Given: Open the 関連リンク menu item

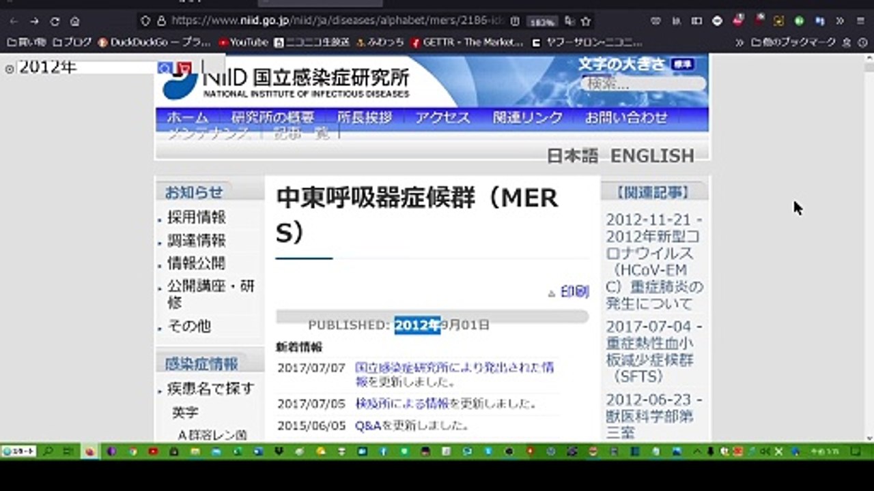Looking at the screenshot, I should pyautogui.click(x=528, y=117).
